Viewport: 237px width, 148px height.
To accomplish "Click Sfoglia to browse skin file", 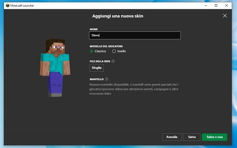I will (96, 68).
